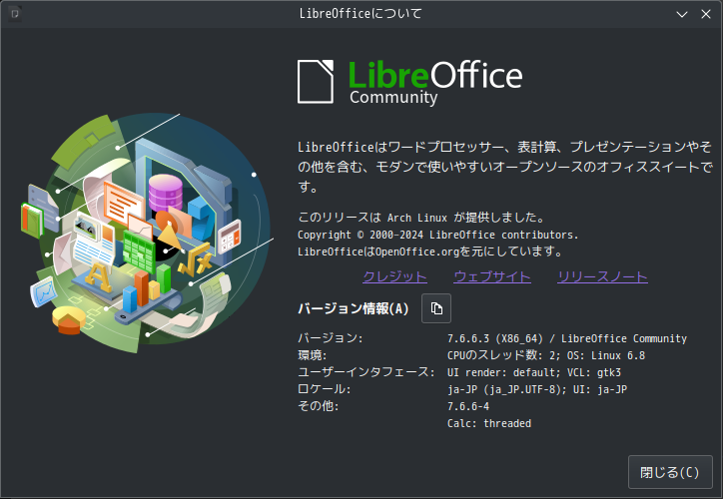The height and width of the screenshot is (499, 723).
Task: Click the '7.6.6-4' build text
Action: [468, 406]
